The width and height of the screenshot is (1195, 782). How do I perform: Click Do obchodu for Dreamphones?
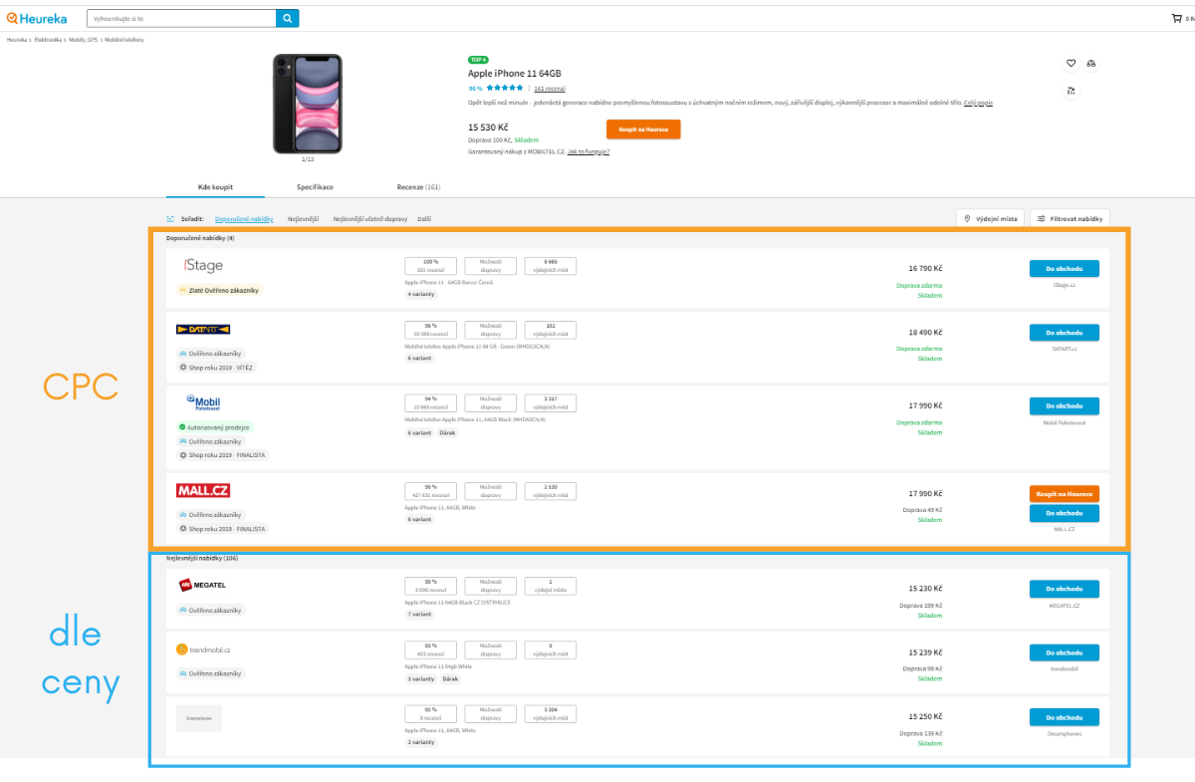pos(1065,717)
